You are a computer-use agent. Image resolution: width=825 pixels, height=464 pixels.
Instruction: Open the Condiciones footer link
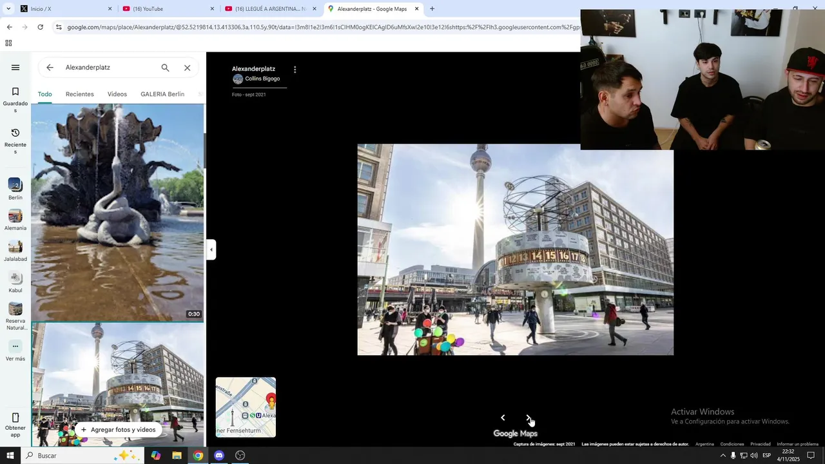tap(732, 444)
